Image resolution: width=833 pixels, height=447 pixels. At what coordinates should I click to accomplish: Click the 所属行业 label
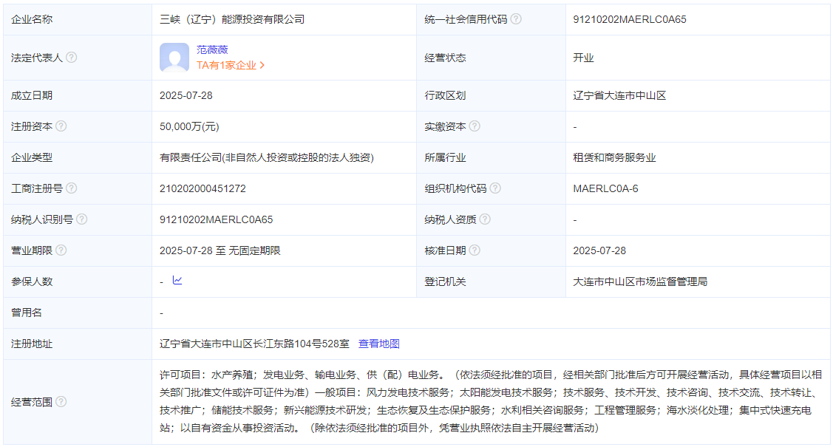[x=445, y=157]
